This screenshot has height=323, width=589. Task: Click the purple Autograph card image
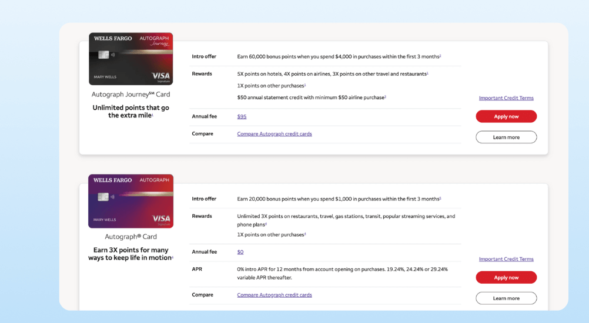click(130, 201)
